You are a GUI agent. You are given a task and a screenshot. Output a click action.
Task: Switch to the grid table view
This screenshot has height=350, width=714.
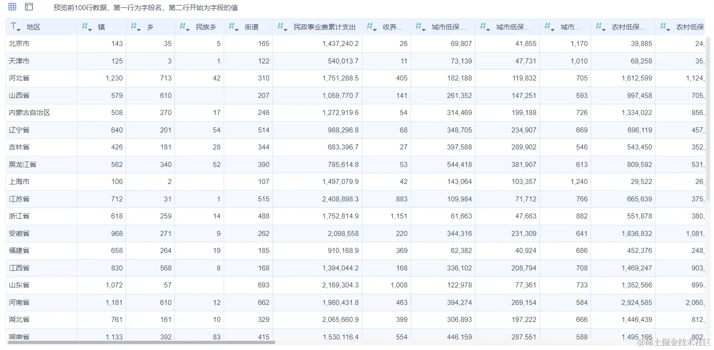[x=12, y=7]
